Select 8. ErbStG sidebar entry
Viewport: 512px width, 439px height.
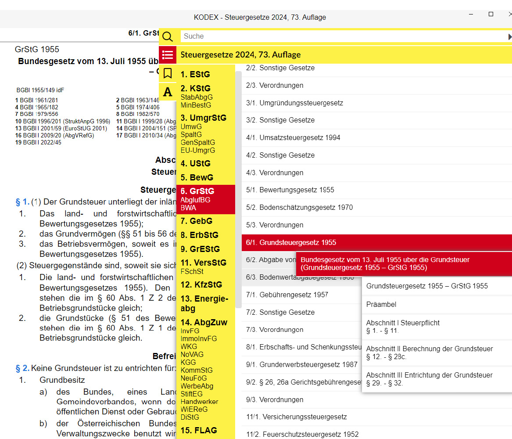click(x=200, y=235)
